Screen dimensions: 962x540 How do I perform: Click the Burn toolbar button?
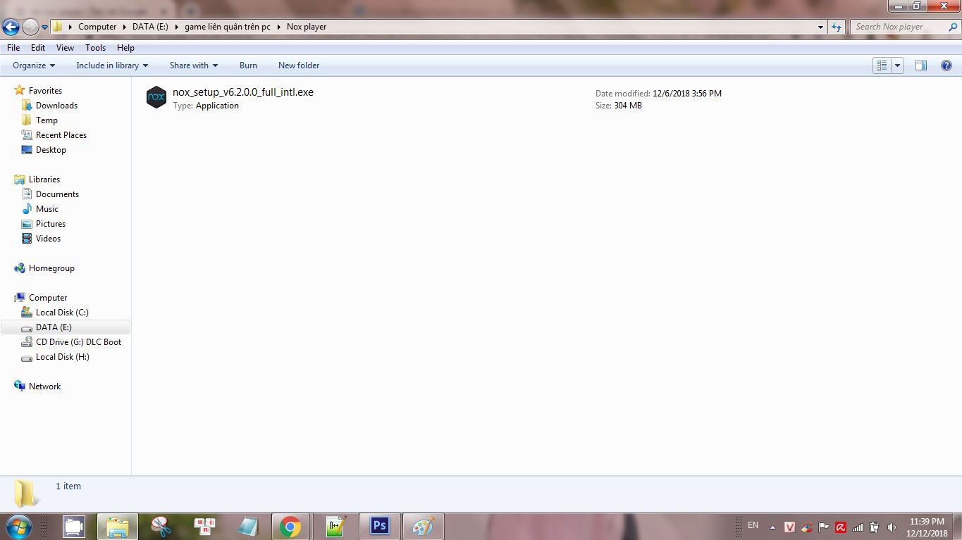[x=248, y=65]
